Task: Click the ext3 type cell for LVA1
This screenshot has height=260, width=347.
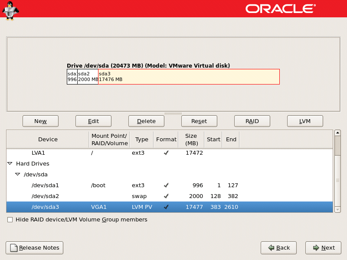Action: (x=138, y=153)
